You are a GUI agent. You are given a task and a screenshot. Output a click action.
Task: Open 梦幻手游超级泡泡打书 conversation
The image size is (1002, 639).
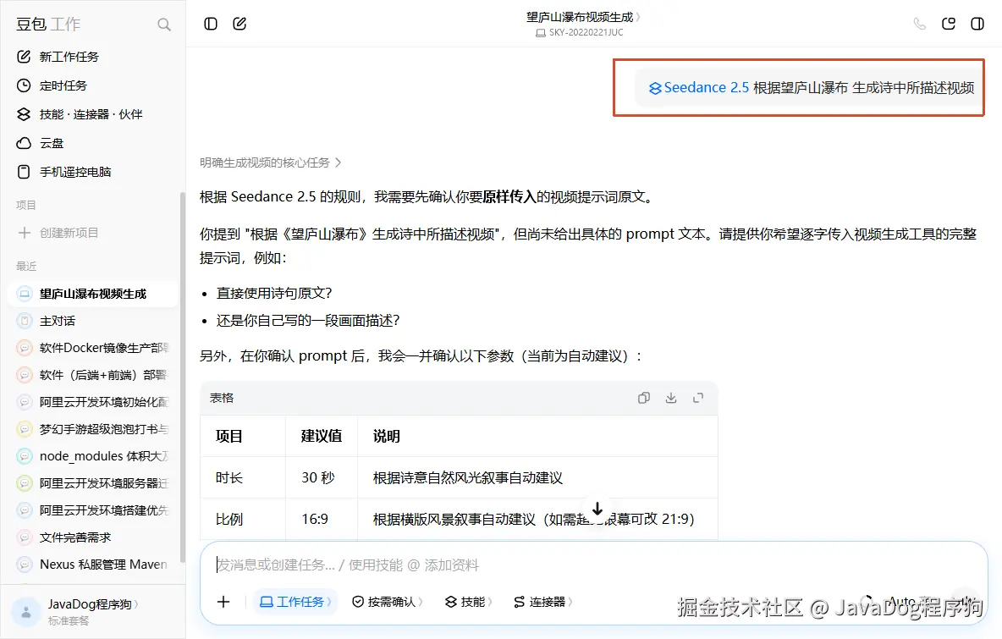point(93,429)
